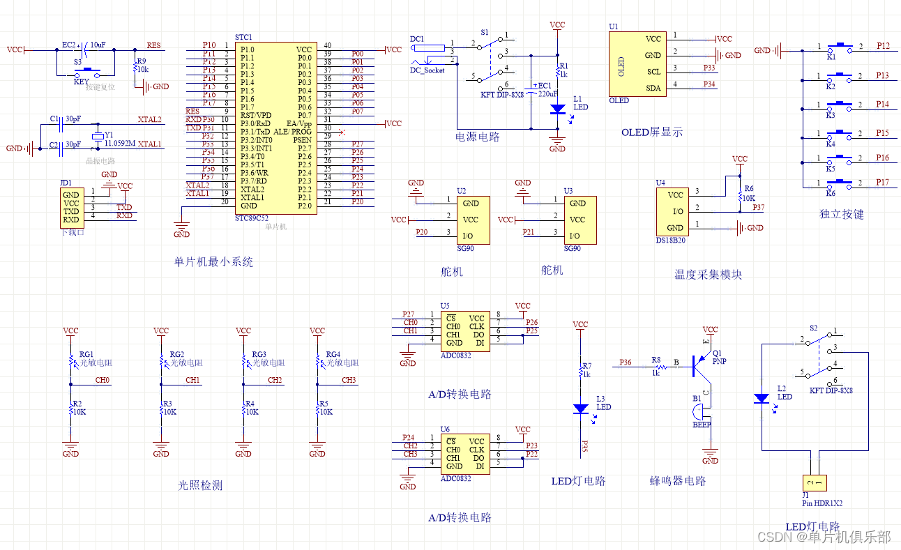Select the L2 LED diode symbol
Viewport: 901px width, 550px height.
click(x=762, y=399)
